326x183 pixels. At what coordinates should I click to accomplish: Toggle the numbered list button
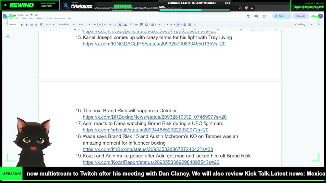coord(178,25)
